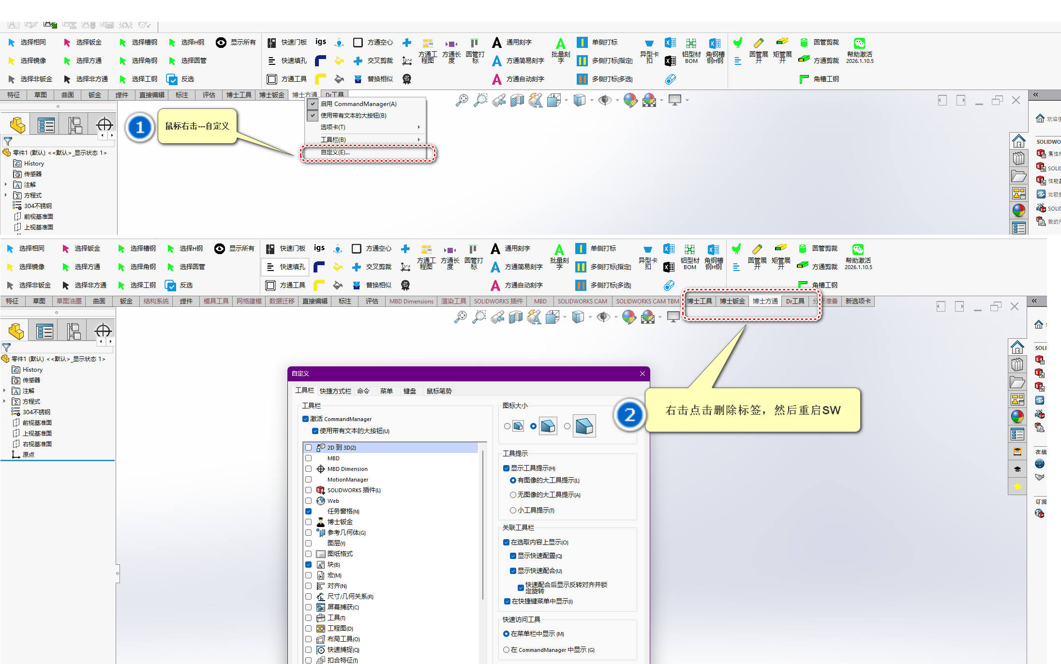The width and height of the screenshot is (1061, 664).
Task: Open the 博士钣金 tab in lower tab bar
Action: 732,302
